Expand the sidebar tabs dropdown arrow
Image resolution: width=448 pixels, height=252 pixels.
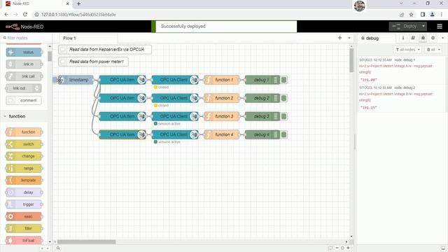pos(443,38)
